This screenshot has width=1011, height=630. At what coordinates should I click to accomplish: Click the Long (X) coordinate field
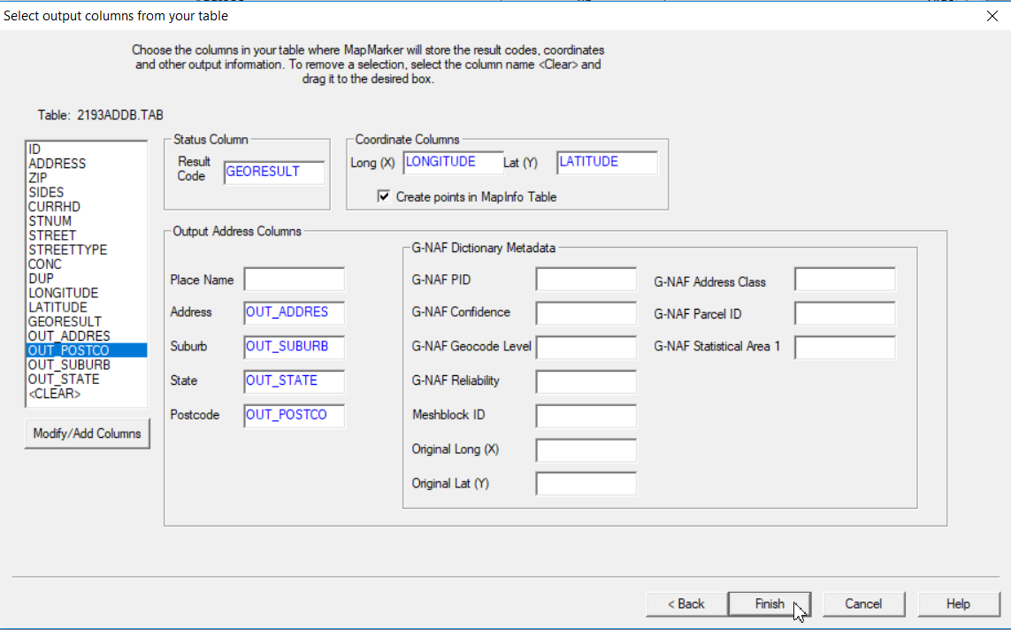click(x=453, y=163)
